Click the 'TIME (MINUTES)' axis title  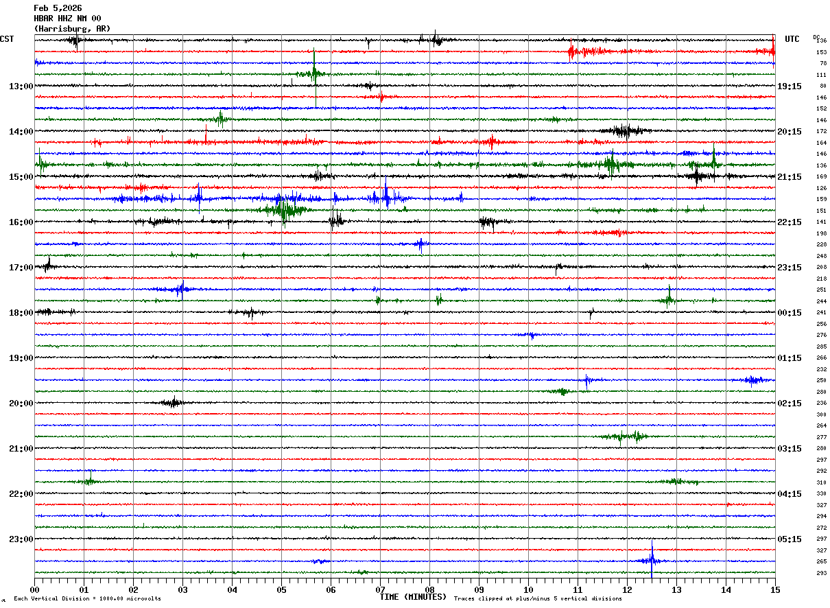[413, 597]
